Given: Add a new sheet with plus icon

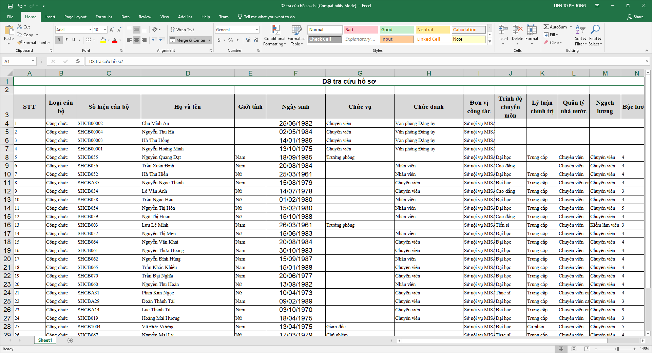Looking at the screenshot, I should click(x=70, y=340).
